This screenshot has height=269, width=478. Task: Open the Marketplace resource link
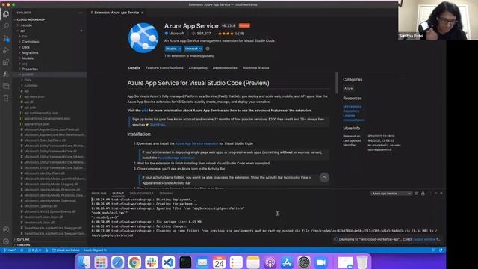(x=353, y=106)
